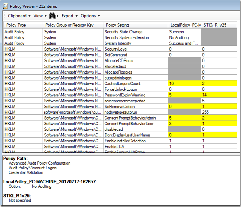Select the Security State Change row
The image size is (241, 207).
(120, 32)
